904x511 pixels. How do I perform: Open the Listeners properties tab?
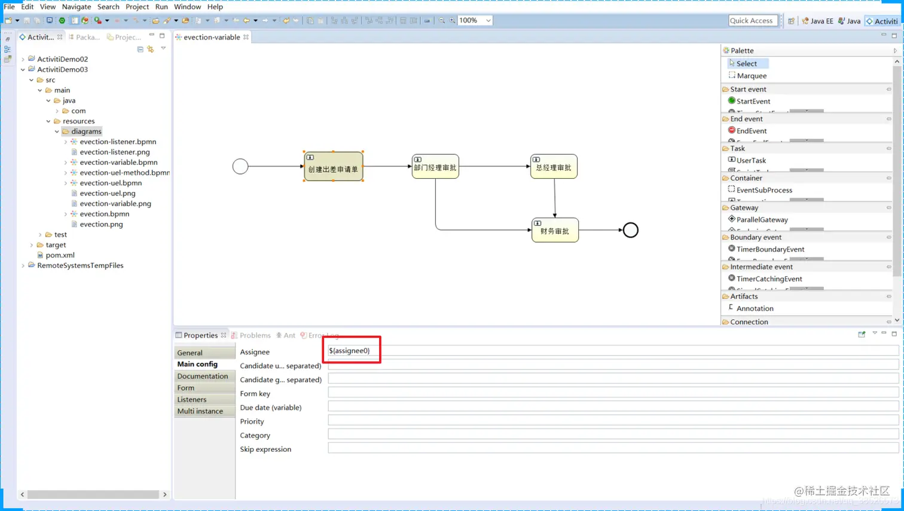[x=204, y=399]
